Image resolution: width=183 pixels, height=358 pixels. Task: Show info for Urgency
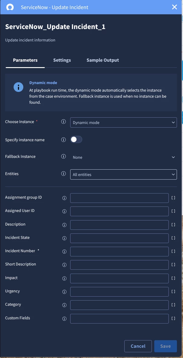pyautogui.click(x=64, y=292)
